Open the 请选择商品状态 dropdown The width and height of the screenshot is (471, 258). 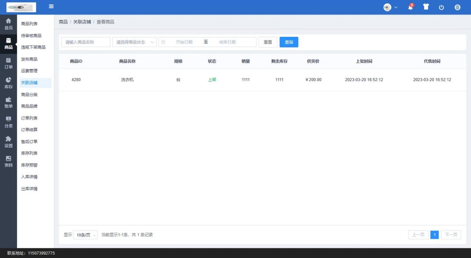pos(134,42)
